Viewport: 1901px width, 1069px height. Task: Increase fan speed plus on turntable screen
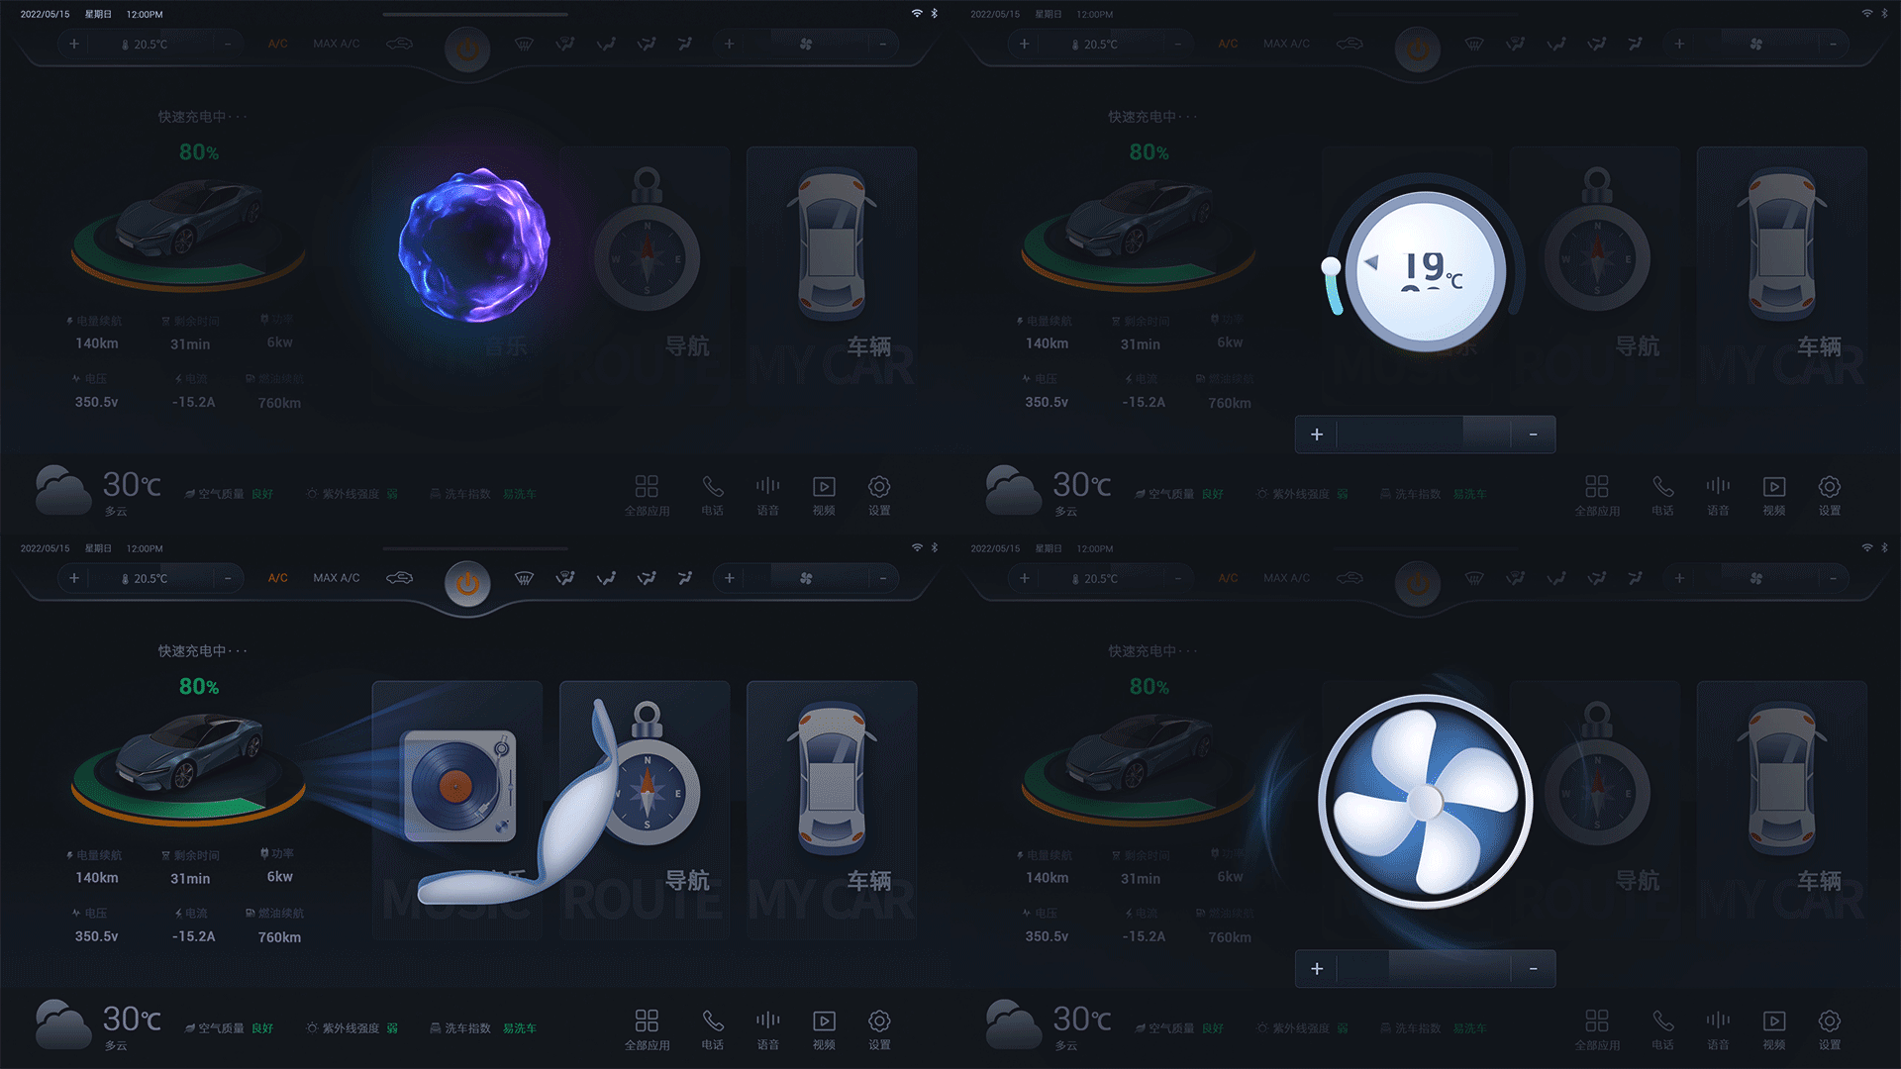pos(730,578)
